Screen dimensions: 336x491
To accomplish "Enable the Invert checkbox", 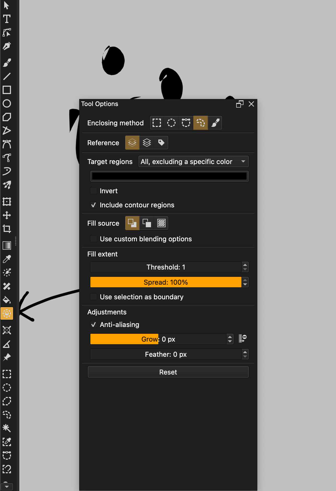I will (93, 191).
